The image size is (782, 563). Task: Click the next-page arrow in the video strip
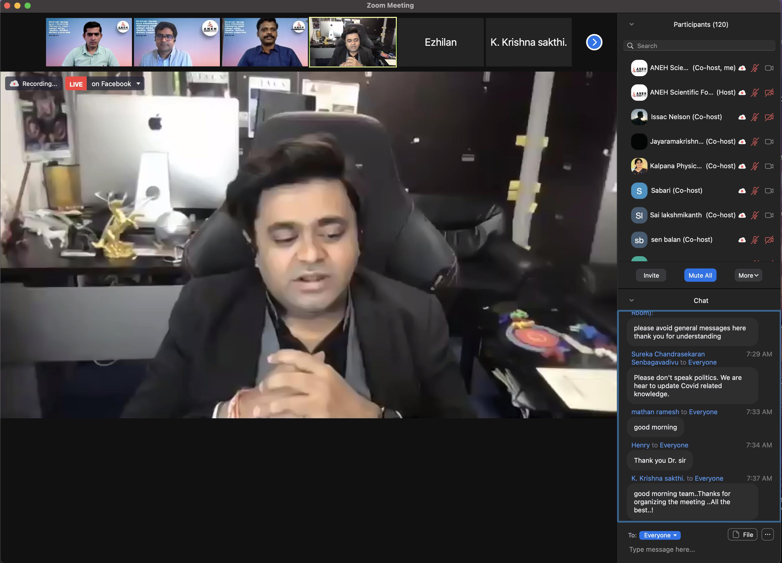pos(594,42)
